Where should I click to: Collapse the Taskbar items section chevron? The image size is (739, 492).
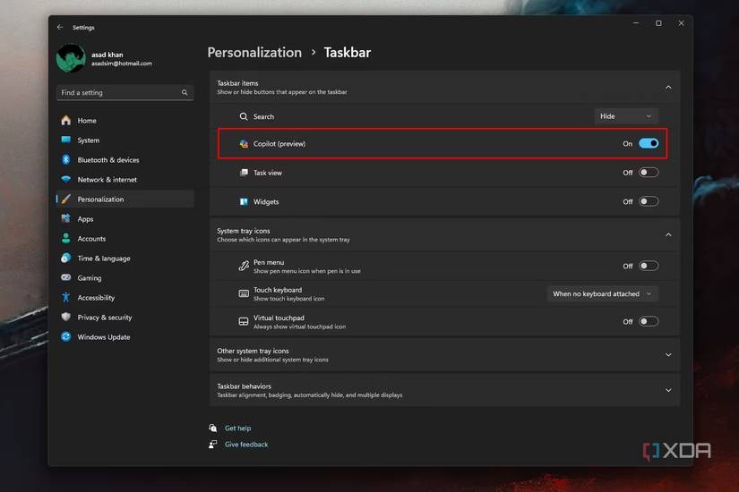(668, 87)
